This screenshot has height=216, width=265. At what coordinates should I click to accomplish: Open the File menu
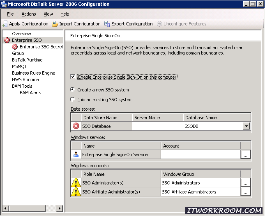pyautogui.click(x=10, y=14)
